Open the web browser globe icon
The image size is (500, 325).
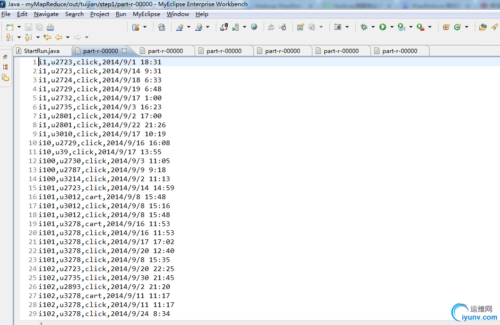(x=254, y=27)
